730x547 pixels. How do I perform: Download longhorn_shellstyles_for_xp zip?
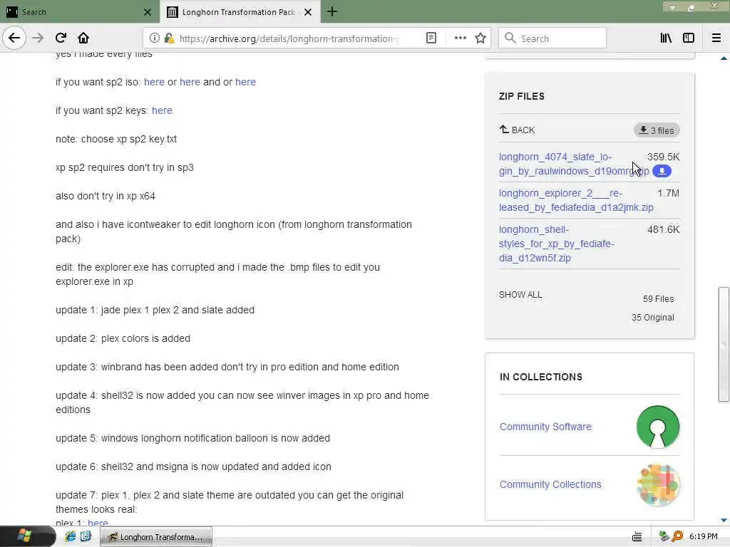coord(557,244)
